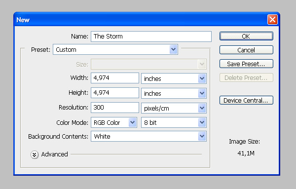Open the Width units dropdown arrow
Viewport: 296px width, 189px height.
(x=202, y=78)
